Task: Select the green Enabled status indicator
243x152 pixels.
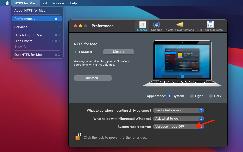Action: pyautogui.click(x=75, y=52)
